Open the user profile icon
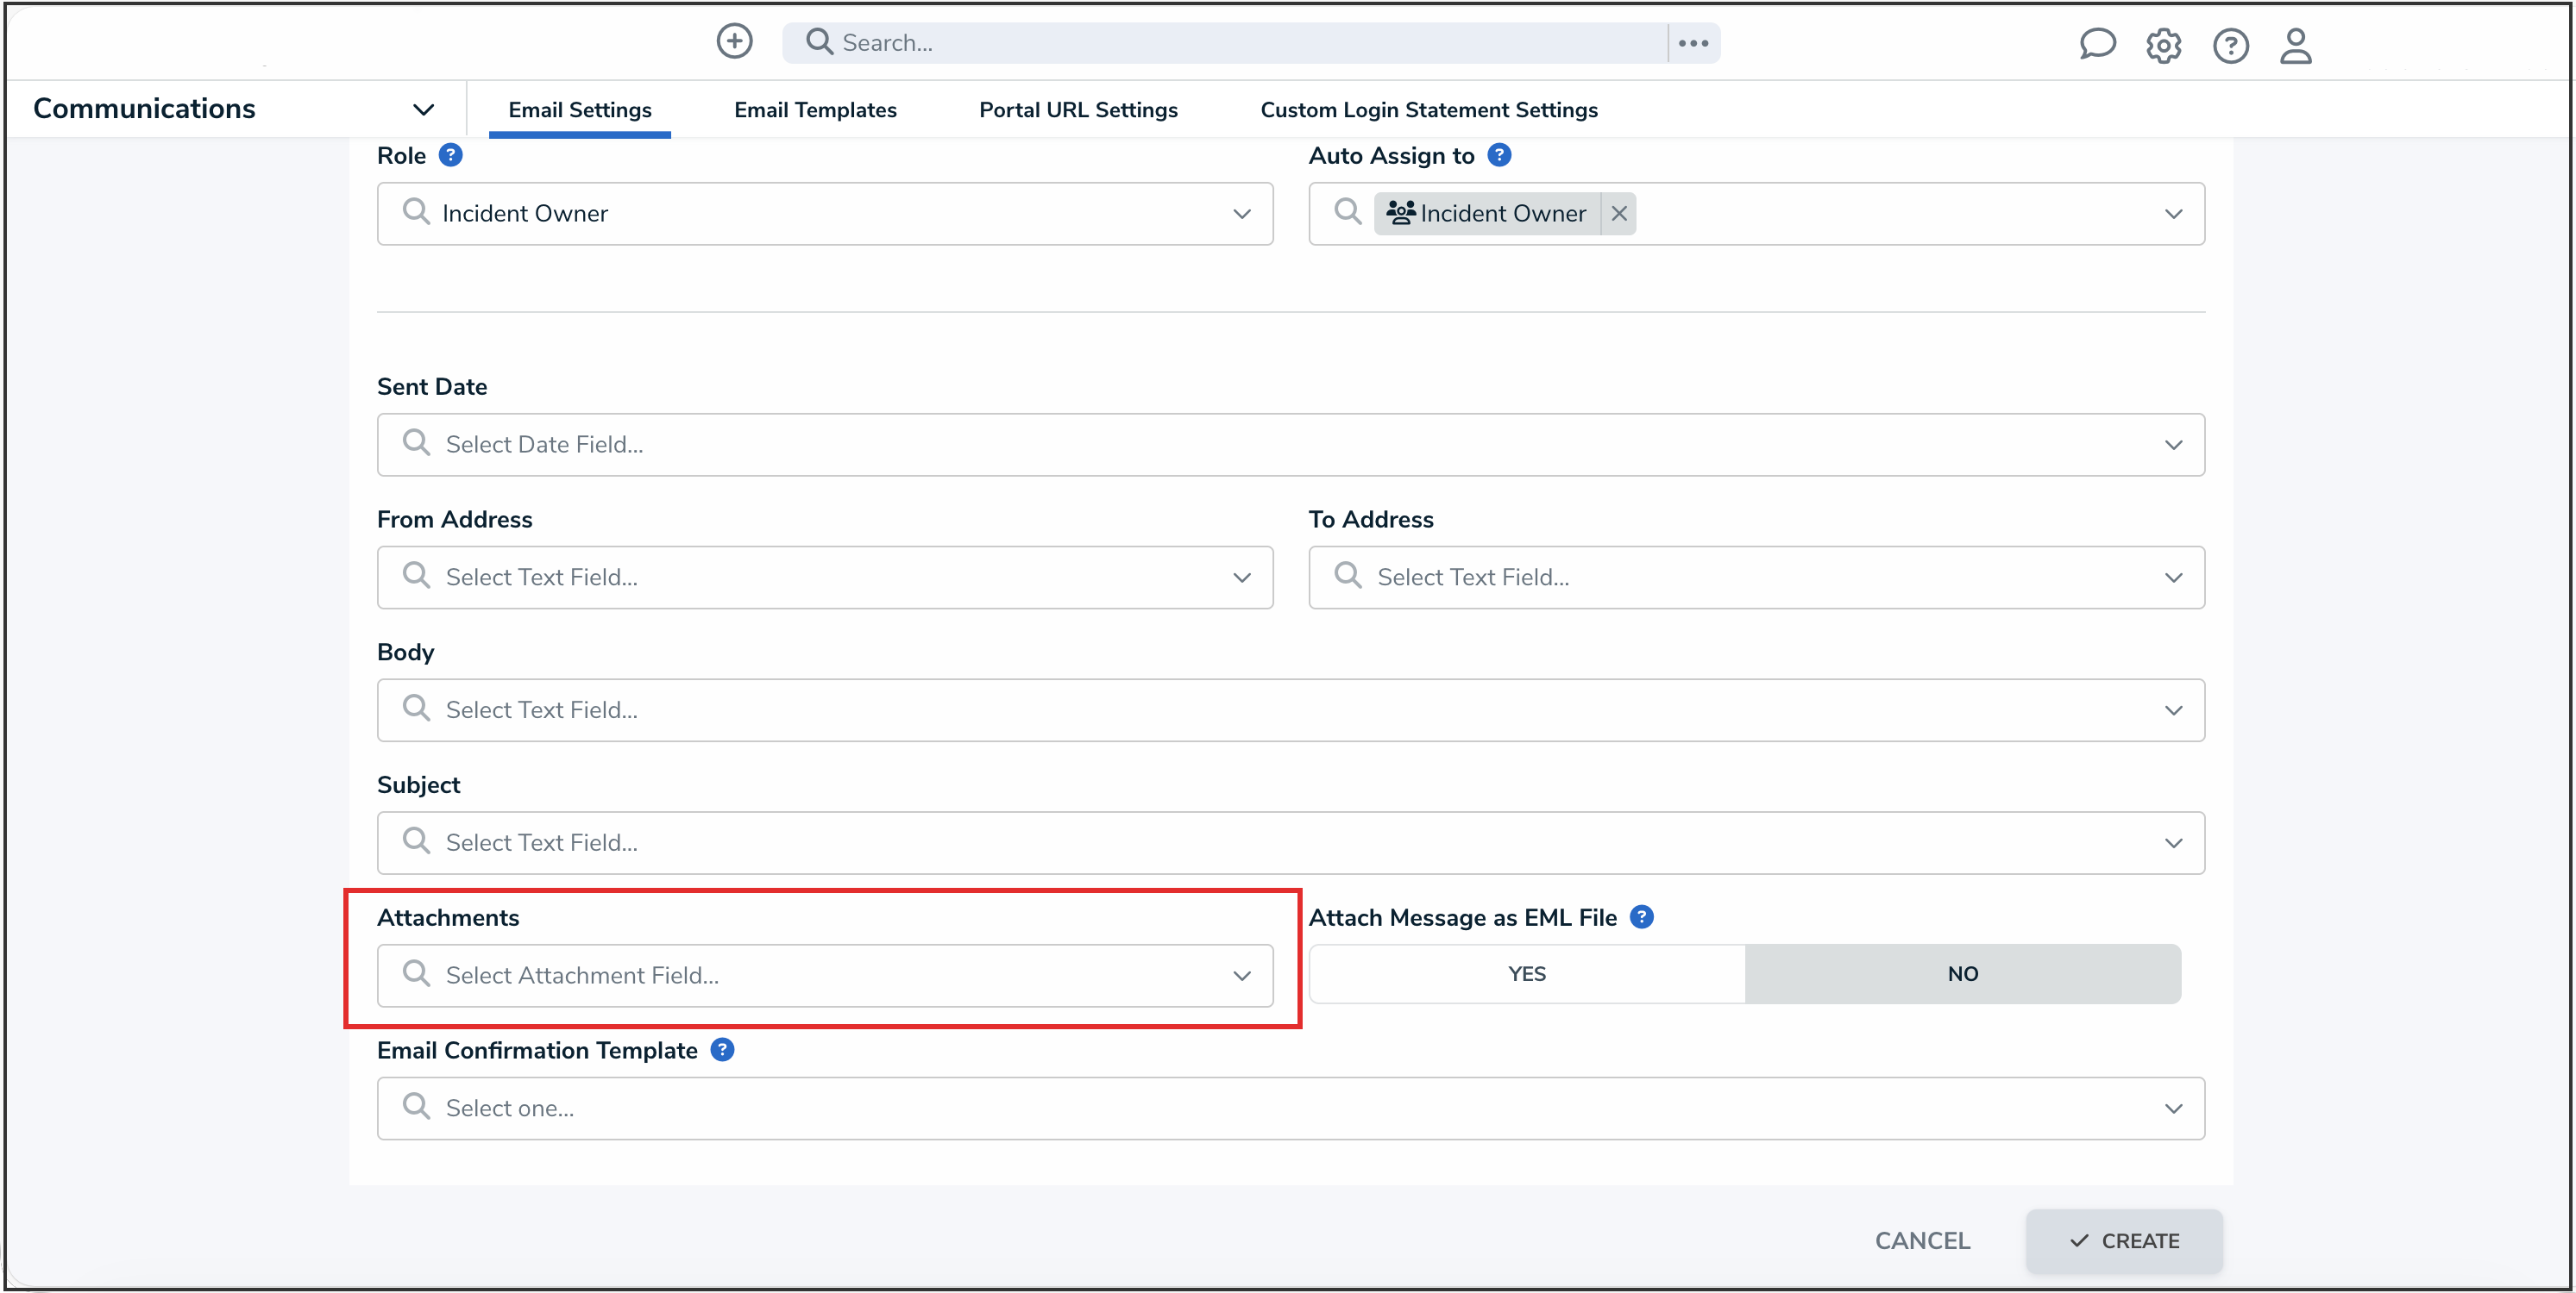 [2295, 45]
